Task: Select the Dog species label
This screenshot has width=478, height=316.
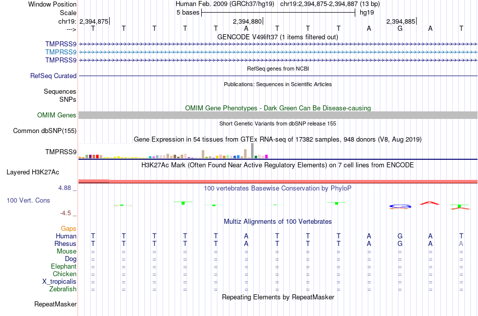Action: click(x=70, y=259)
